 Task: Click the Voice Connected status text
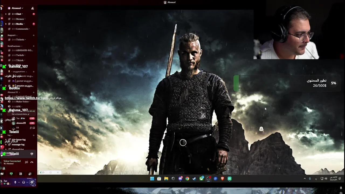pyautogui.click(x=12, y=161)
